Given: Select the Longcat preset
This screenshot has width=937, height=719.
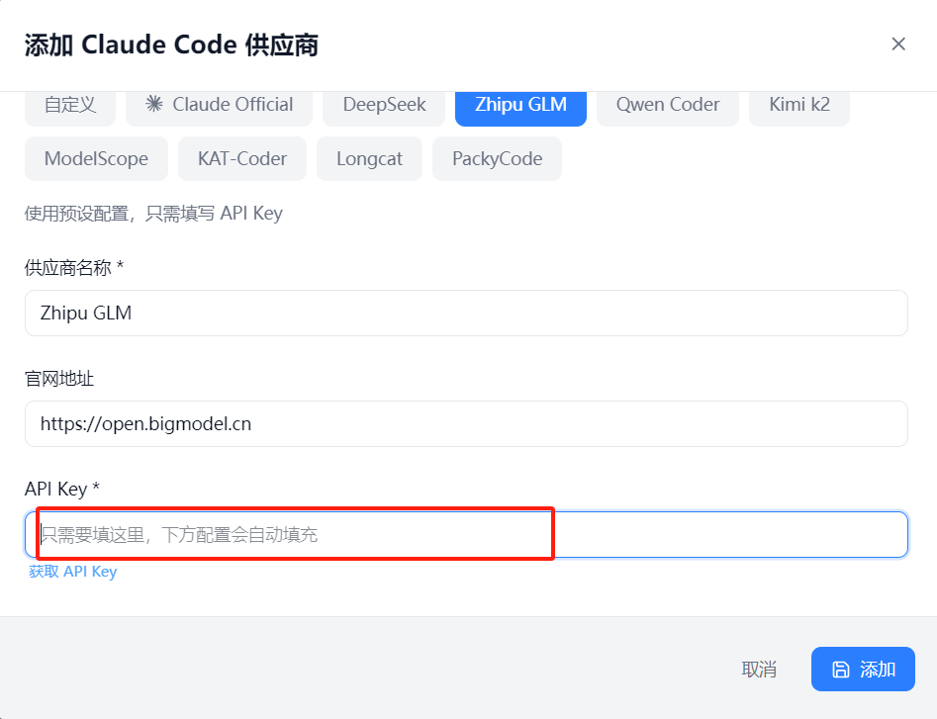Looking at the screenshot, I should click(369, 158).
